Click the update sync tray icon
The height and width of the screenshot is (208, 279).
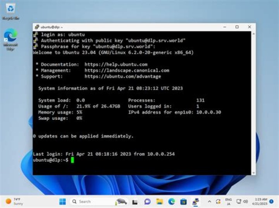tap(218, 201)
